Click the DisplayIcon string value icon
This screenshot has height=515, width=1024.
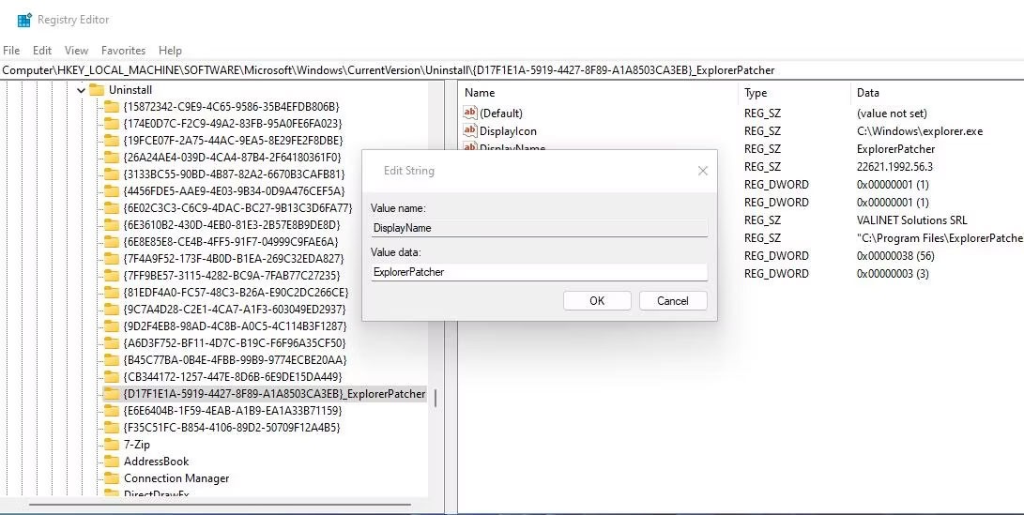[x=470, y=131]
